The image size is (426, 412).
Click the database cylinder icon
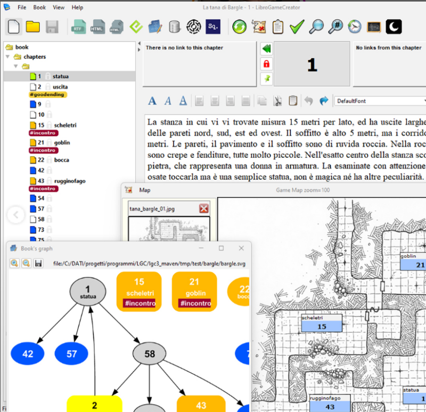[174, 27]
